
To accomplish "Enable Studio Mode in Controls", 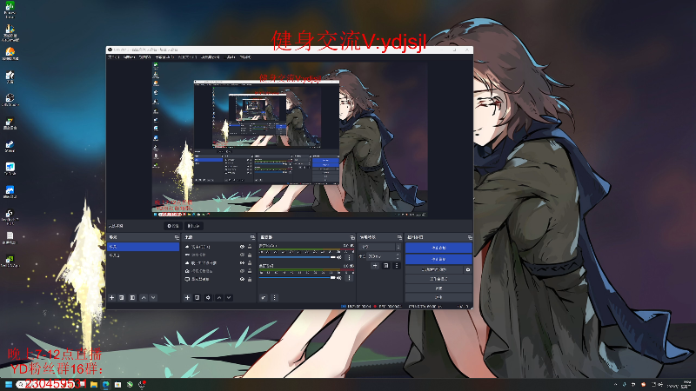I will 438,279.
